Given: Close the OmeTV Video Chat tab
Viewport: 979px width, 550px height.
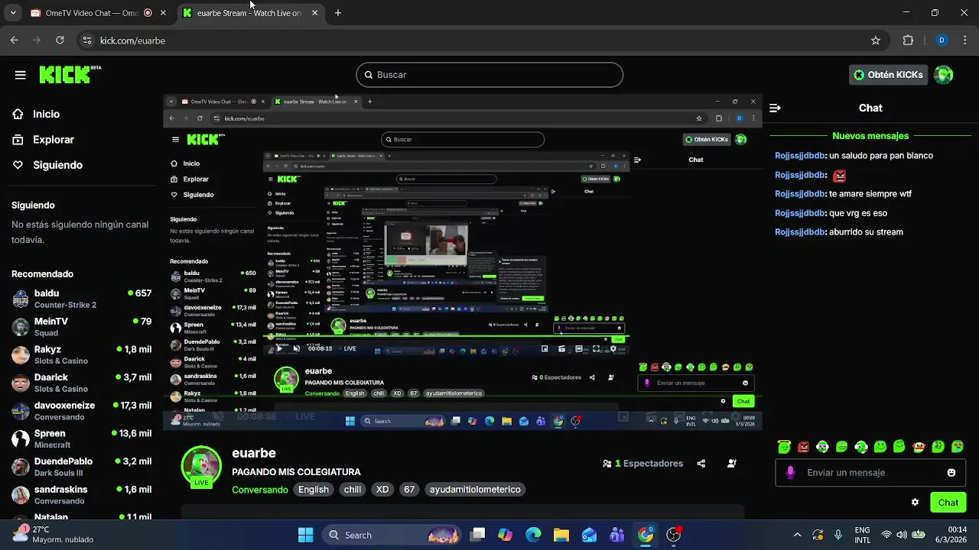Looking at the screenshot, I should click(163, 13).
